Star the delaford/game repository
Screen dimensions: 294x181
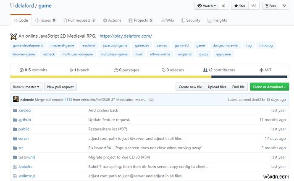[x=239, y=6]
